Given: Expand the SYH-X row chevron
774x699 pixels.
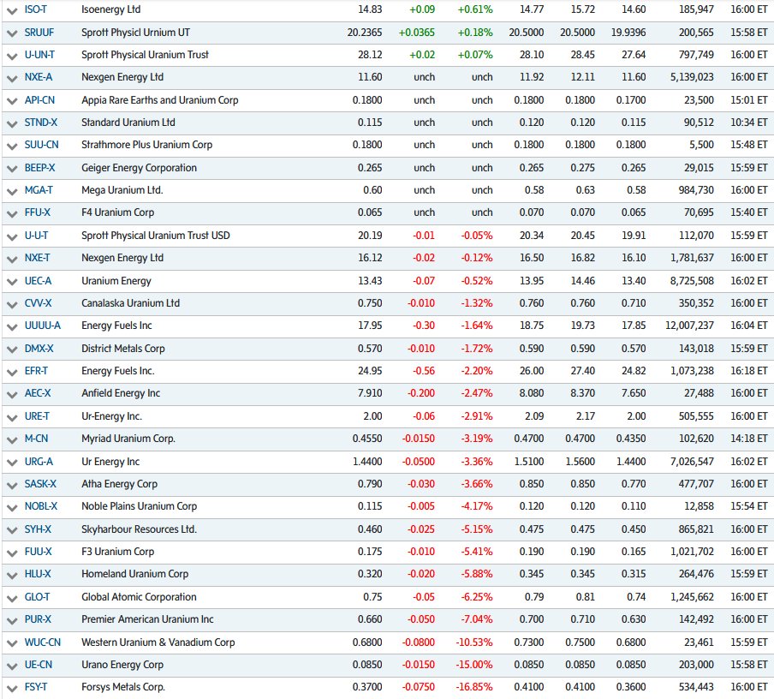Looking at the screenshot, I should 12,530.
